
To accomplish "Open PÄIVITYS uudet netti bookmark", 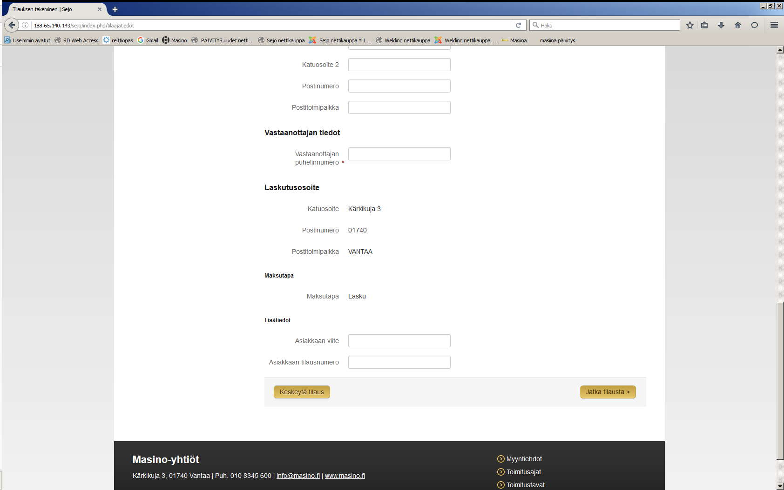I will click(x=222, y=40).
